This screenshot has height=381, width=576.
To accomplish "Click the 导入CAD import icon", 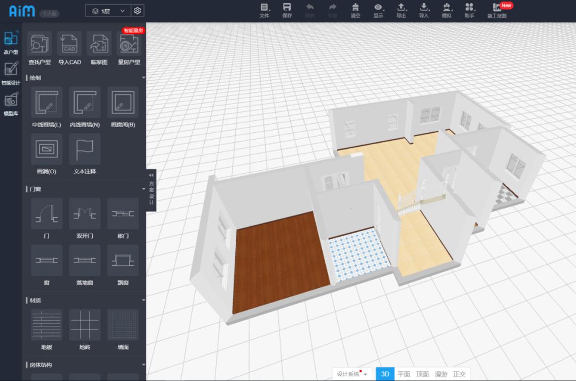I will pyautogui.click(x=69, y=44).
